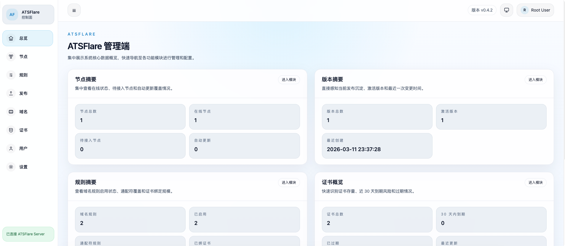Click the AF ATSFlare logo avatar
Image resolution: width=565 pixels, height=246 pixels.
[12, 15]
